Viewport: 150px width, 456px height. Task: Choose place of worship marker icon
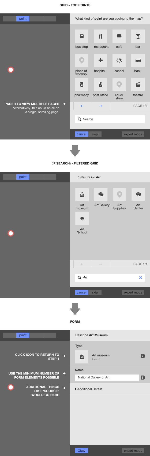click(x=82, y=60)
